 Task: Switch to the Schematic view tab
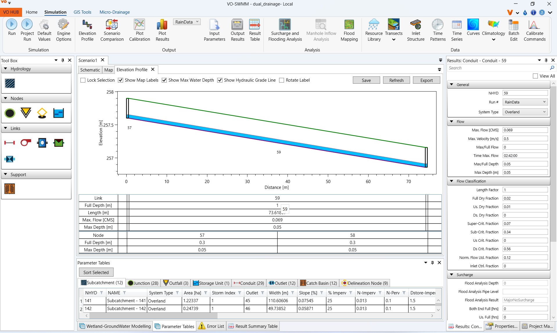[90, 70]
